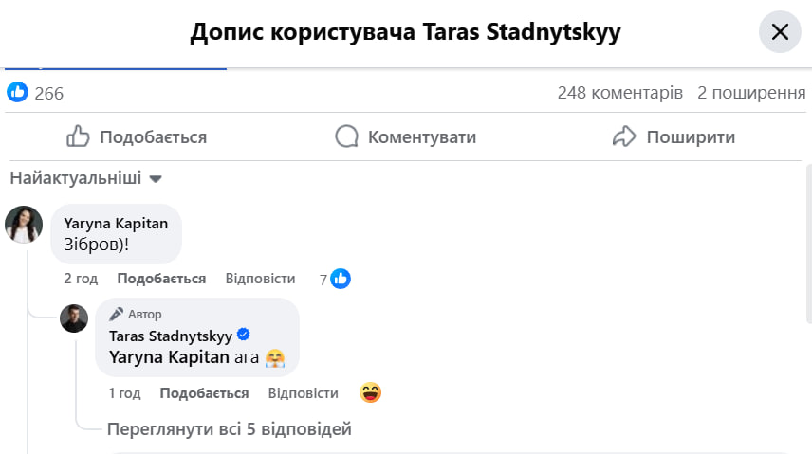
Task: Click the thumbs-up icon on Yaryna's comment
Action: [x=341, y=279]
